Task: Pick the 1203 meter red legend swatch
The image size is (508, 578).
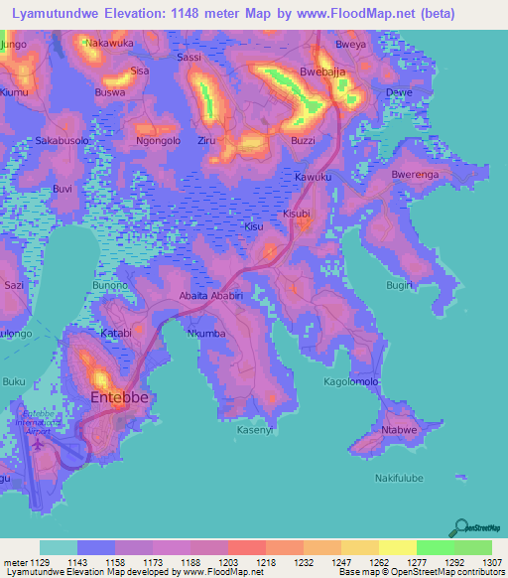Action: tap(247, 547)
